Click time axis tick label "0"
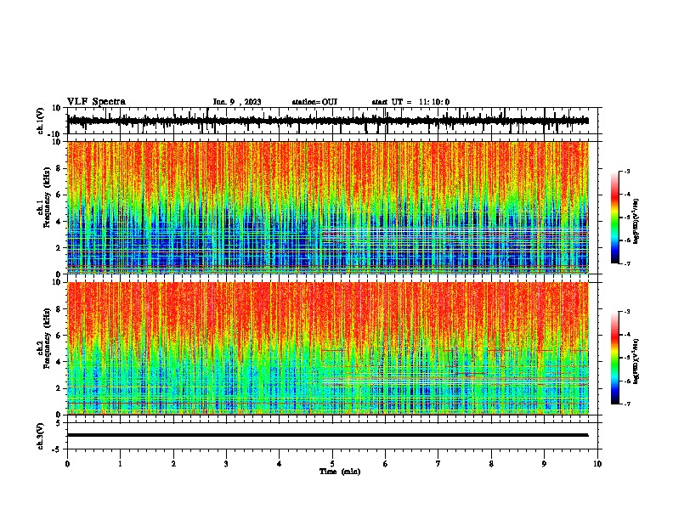 click(x=67, y=464)
